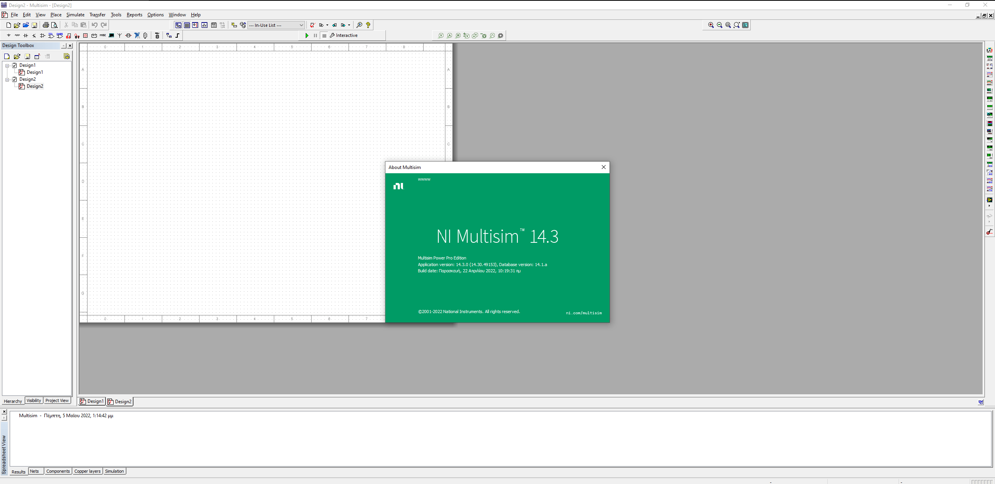995x484 pixels.
Task: Open the Place menu
Action: (56, 15)
